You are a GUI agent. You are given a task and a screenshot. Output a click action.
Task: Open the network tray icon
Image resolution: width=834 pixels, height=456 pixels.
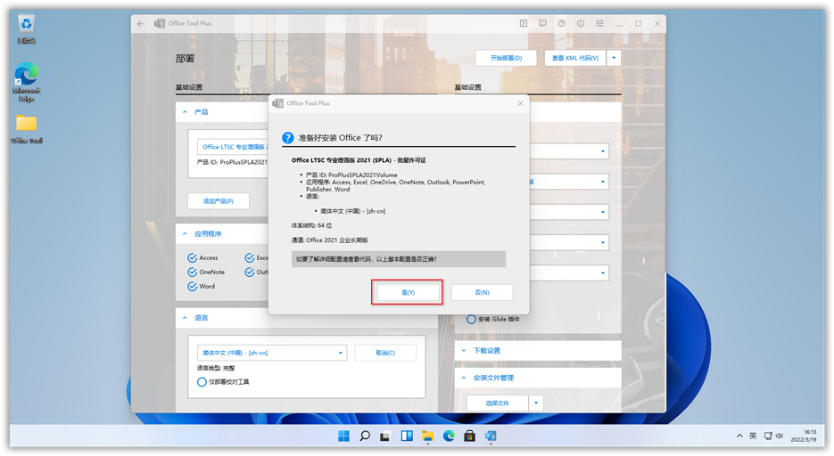click(x=768, y=436)
